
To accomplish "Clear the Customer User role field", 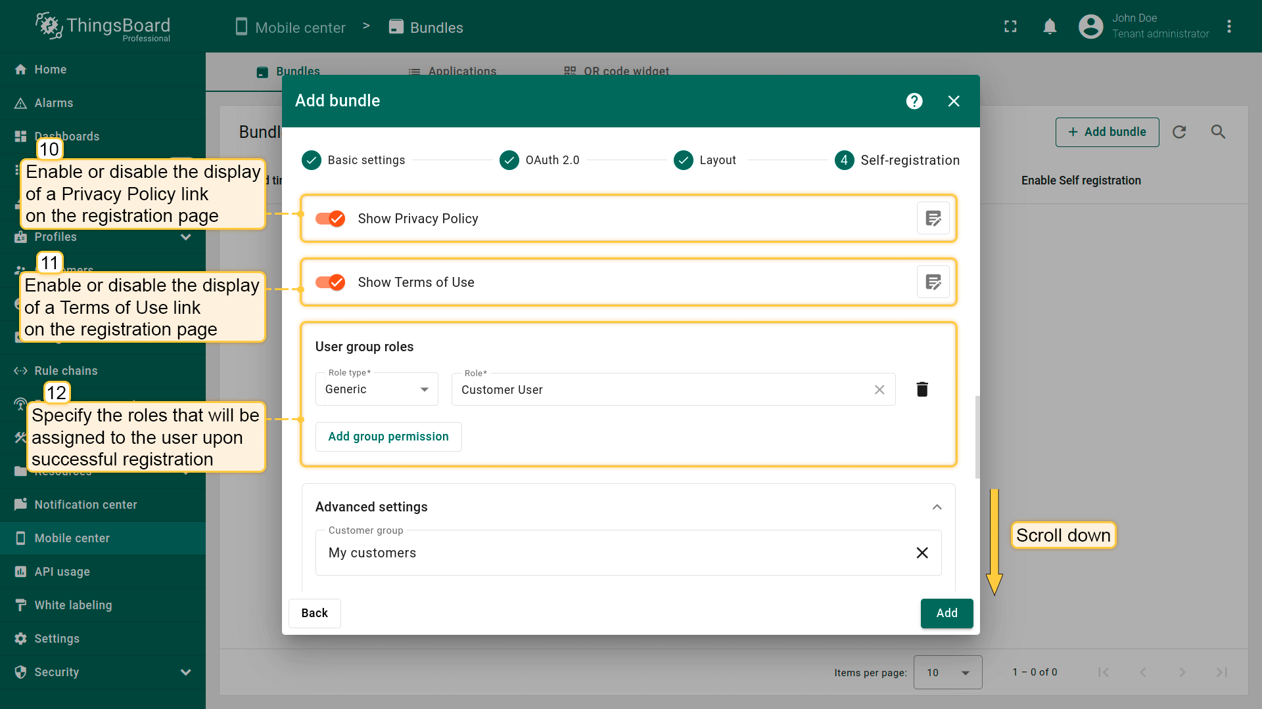I will pos(879,389).
